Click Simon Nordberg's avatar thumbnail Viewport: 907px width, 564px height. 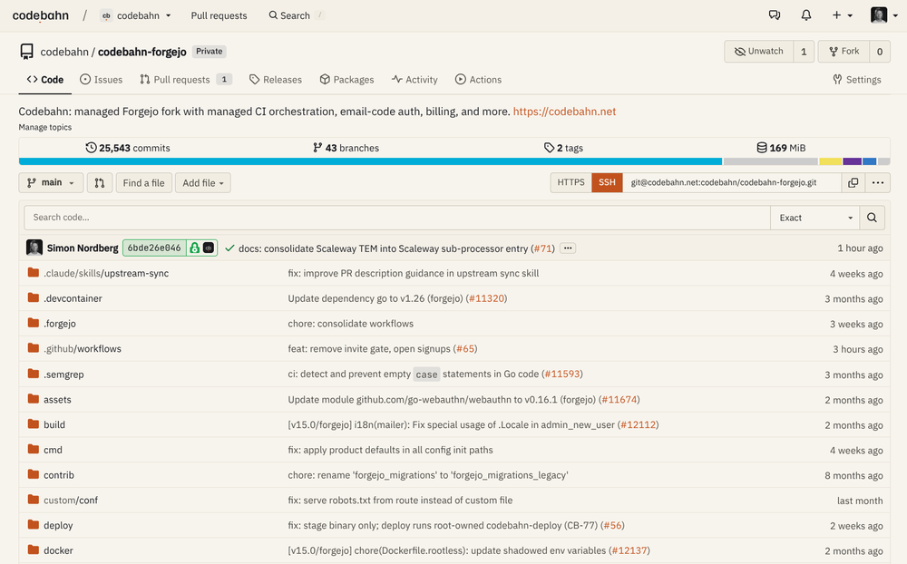pos(34,248)
